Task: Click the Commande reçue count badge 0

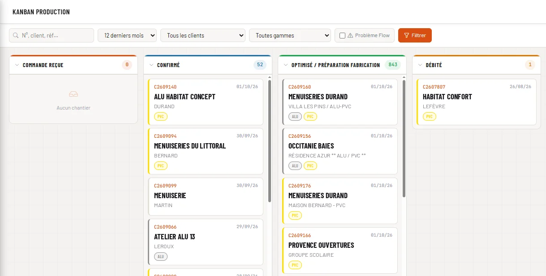Action: pyautogui.click(x=127, y=65)
